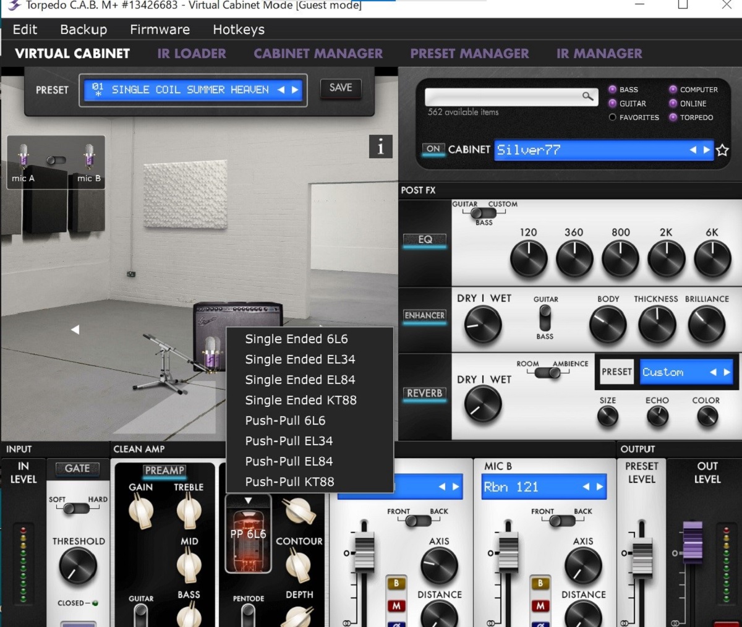Click the 6K EQ knob
The height and width of the screenshot is (627, 742).
click(712, 258)
